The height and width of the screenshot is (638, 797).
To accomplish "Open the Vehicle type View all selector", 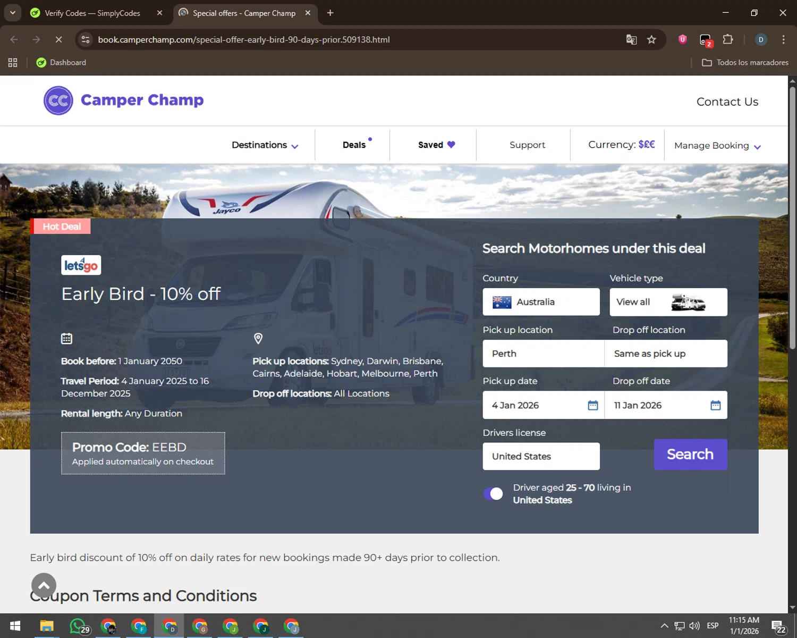I will click(668, 302).
